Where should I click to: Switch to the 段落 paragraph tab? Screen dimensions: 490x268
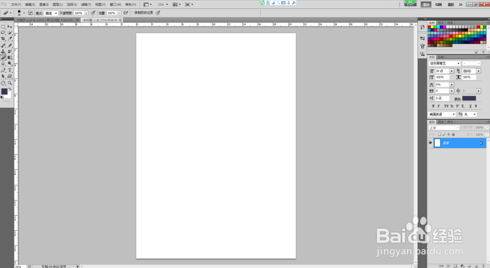point(441,57)
